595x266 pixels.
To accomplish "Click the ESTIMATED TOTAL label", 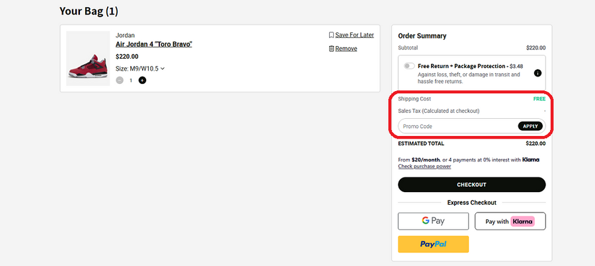I will click(421, 144).
